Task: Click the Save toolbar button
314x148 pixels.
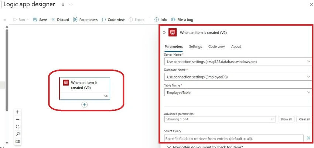Action: 40,20
